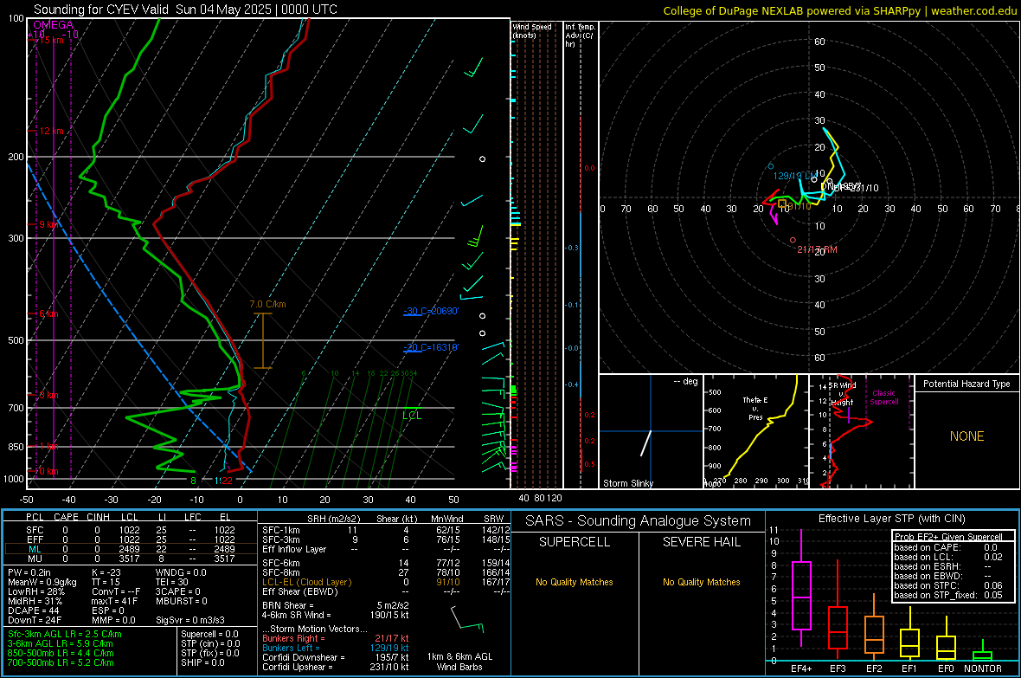Click the SARS Sounding Analogue System header
Image resolution: width=1021 pixels, height=678 pixels.
(x=638, y=520)
